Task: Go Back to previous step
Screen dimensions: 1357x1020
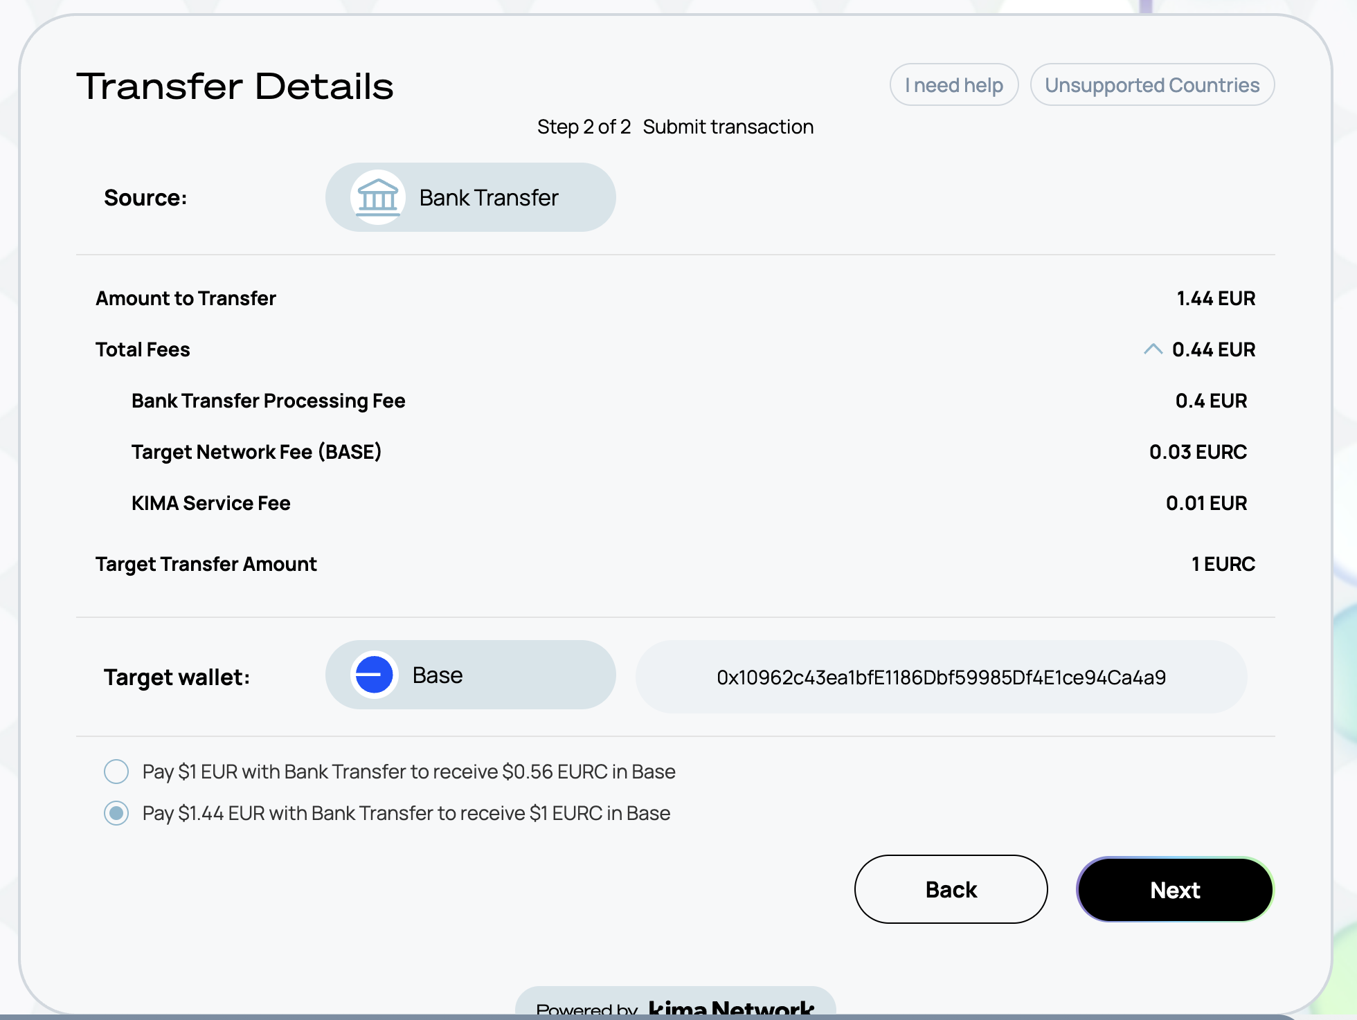Action: click(951, 889)
